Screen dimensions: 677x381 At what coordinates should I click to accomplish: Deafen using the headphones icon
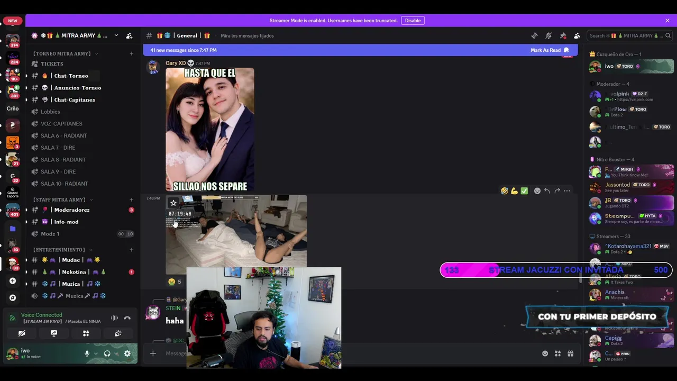point(107,353)
